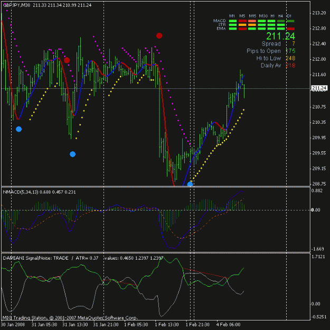
Task: Click the Pips to Open label
Action: 263,51
